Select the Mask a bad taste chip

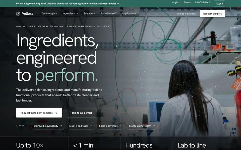tap(80, 126)
